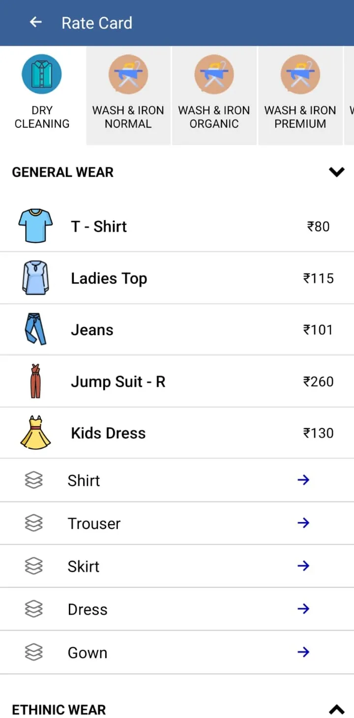The height and width of the screenshot is (718, 354).
Task: Switch to Wash & Iron Normal tab
Action: [x=128, y=95]
